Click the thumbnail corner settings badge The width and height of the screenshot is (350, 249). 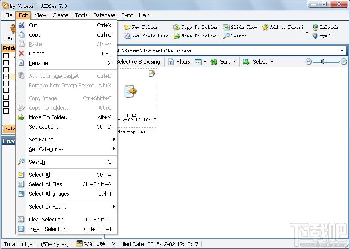point(152,73)
